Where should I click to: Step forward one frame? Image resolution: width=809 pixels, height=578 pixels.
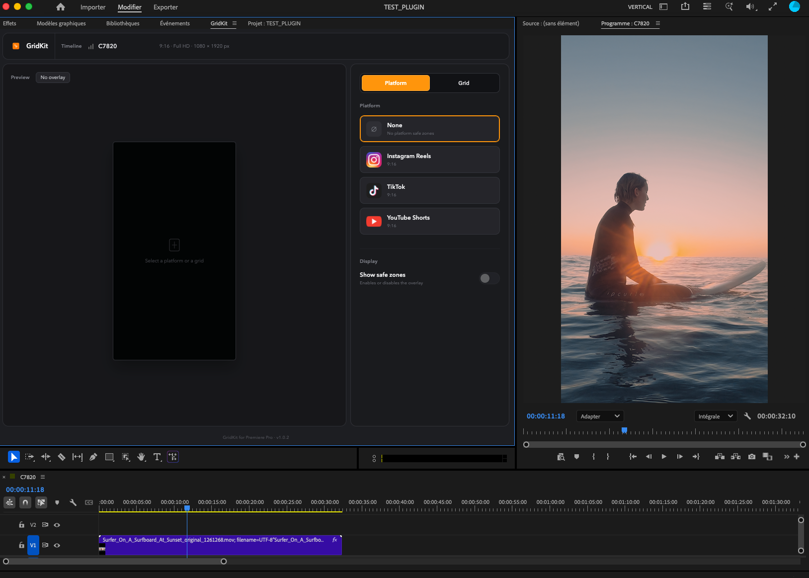pos(680,457)
